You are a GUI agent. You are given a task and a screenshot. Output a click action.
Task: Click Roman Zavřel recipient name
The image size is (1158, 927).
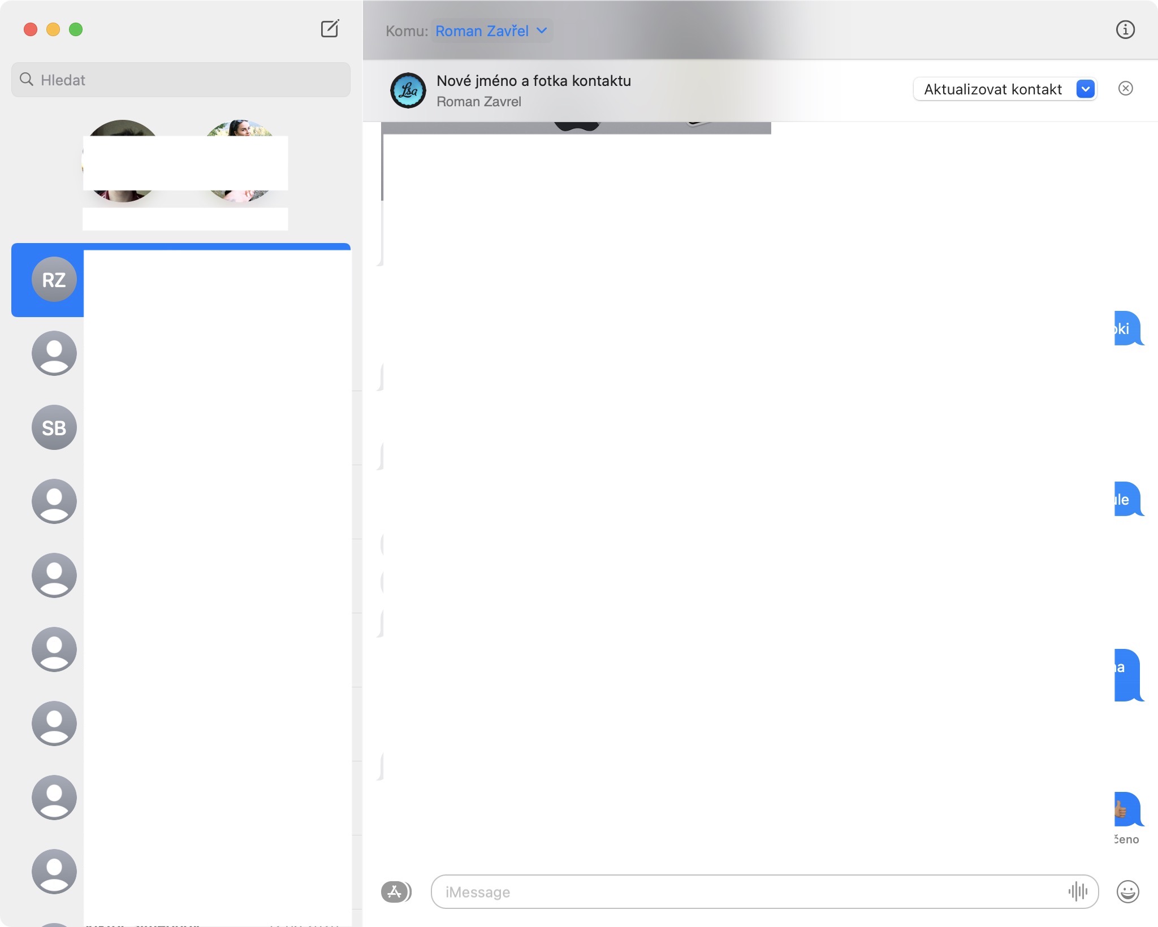coord(482,31)
